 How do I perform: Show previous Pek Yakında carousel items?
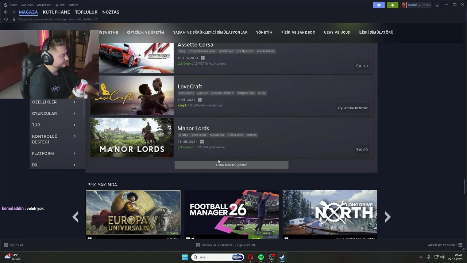click(x=76, y=217)
